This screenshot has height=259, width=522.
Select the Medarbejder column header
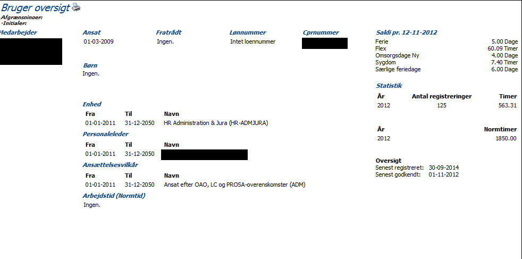tap(19, 32)
